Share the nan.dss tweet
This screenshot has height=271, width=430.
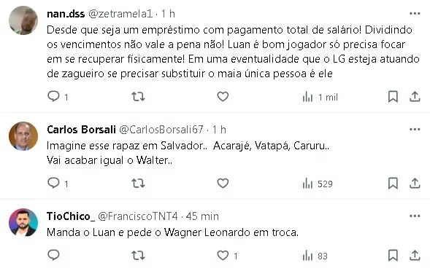pos(415,97)
